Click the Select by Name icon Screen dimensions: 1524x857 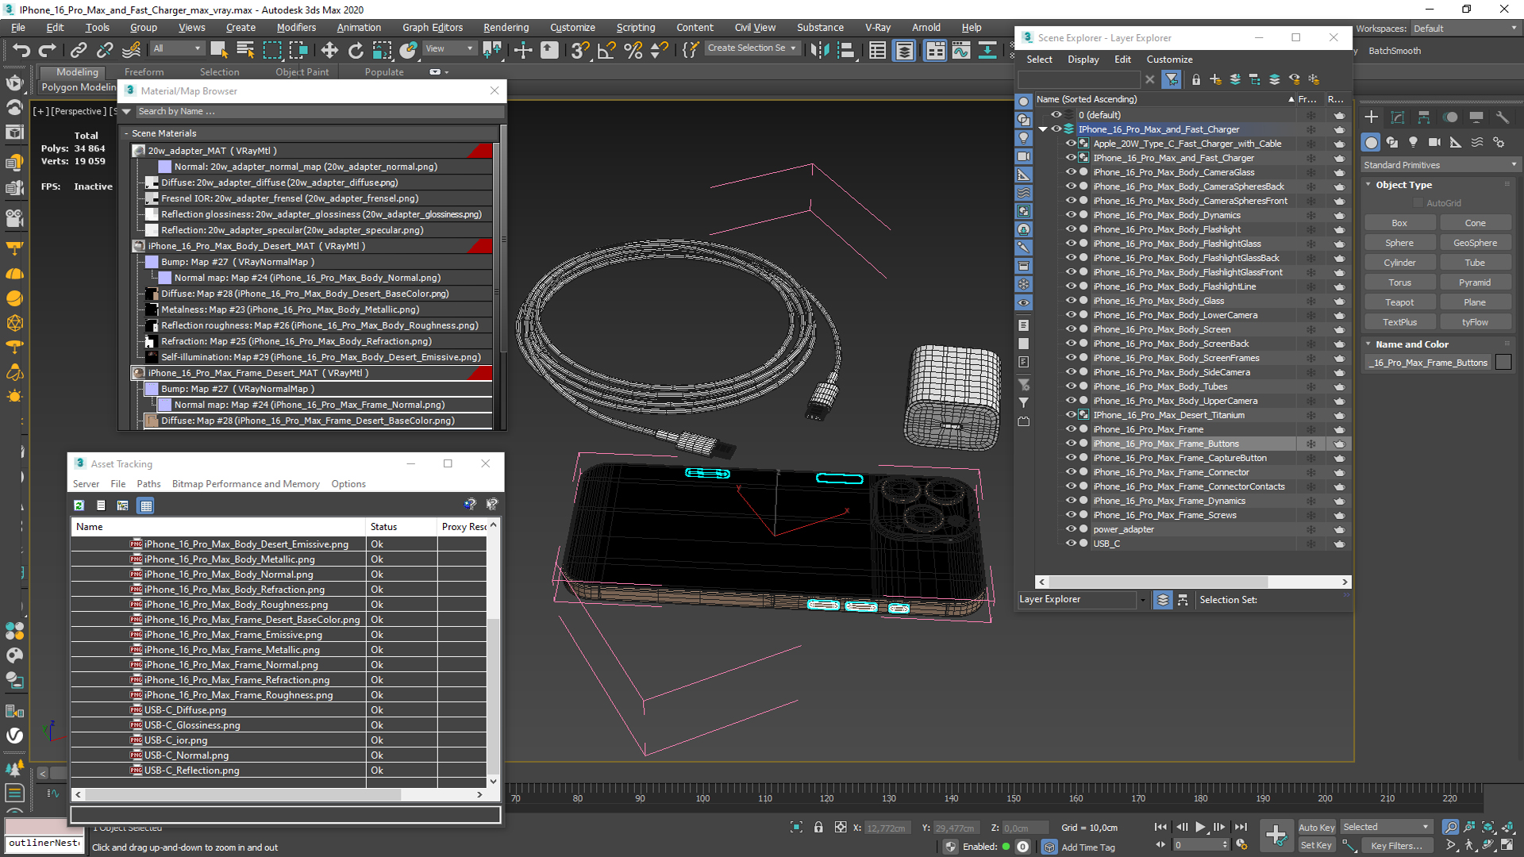click(245, 51)
